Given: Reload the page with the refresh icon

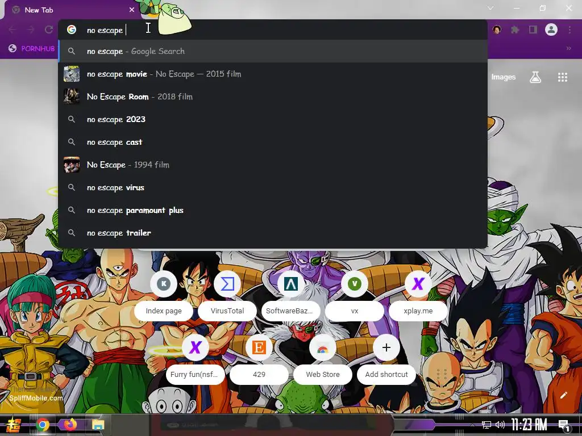Looking at the screenshot, I should pos(49,30).
